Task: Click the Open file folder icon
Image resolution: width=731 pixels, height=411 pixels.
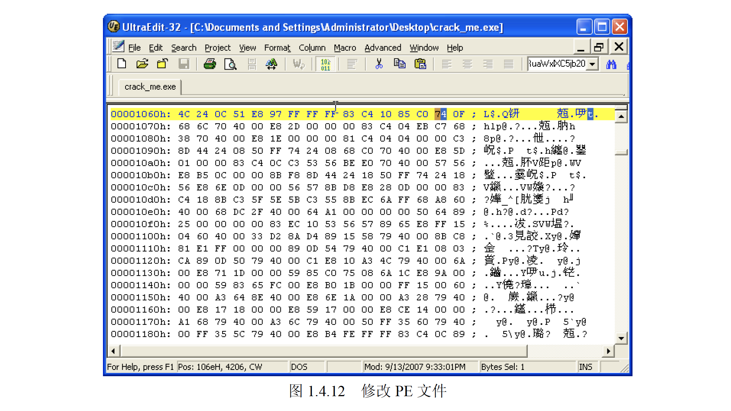Action: 142,64
